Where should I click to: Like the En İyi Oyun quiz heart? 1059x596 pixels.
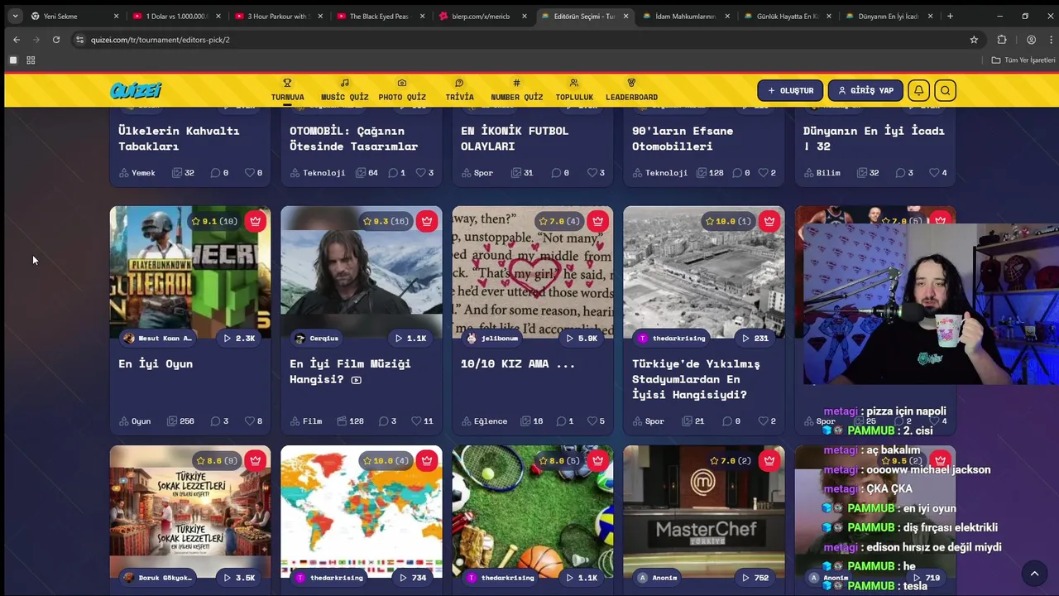(250, 421)
